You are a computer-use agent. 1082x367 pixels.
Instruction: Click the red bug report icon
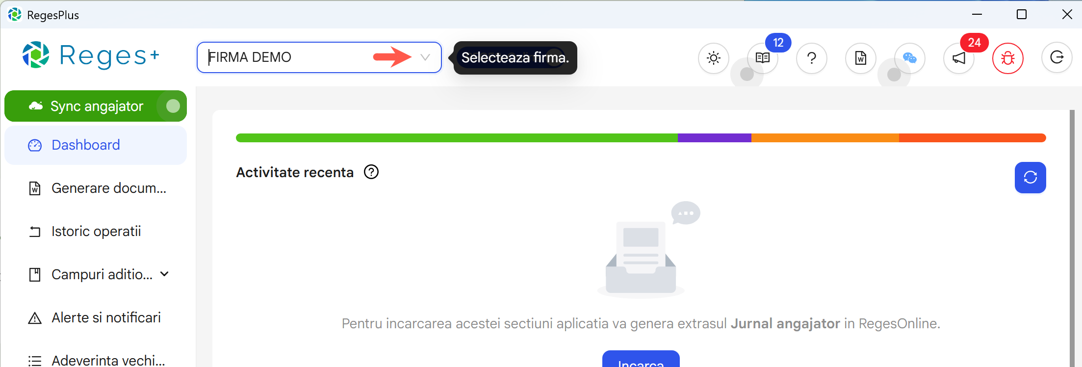1008,58
